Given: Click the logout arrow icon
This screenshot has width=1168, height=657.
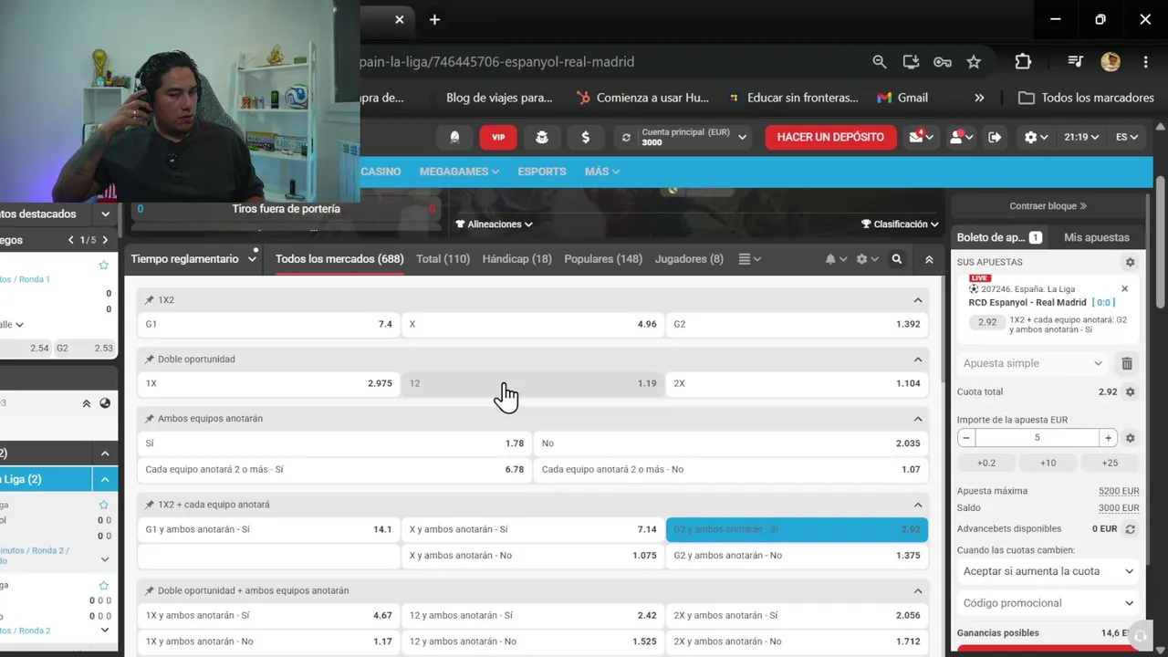Looking at the screenshot, I should click(x=995, y=137).
